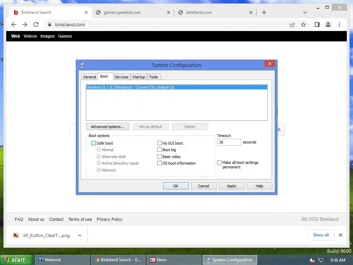Click the Binkiland favicon on first tab
Image resolution: width=353 pixels, height=265 pixels.
[x=16, y=12]
